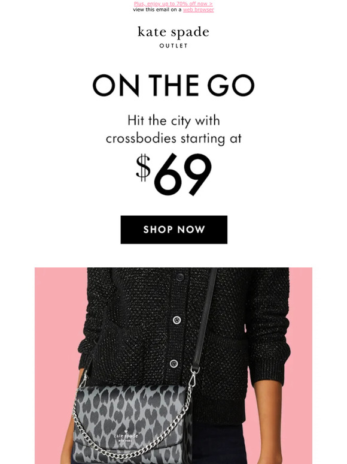Click kate spade logo on the bag

(x=126, y=437)
